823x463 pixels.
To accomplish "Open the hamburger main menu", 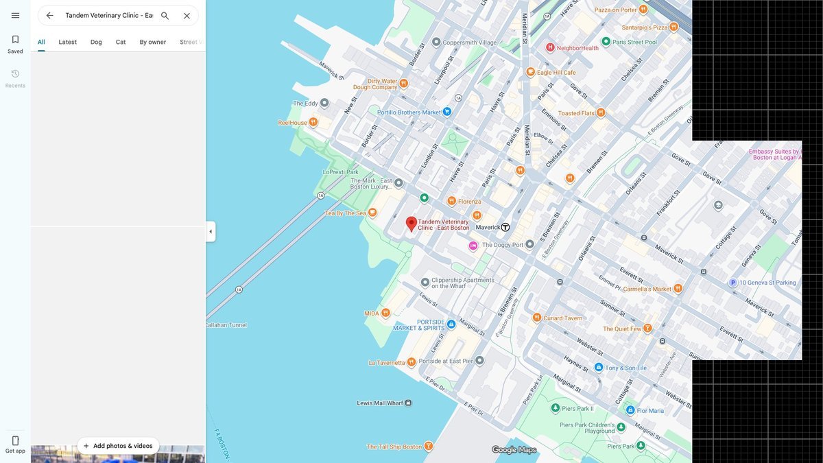I will (x=15, y=15).
